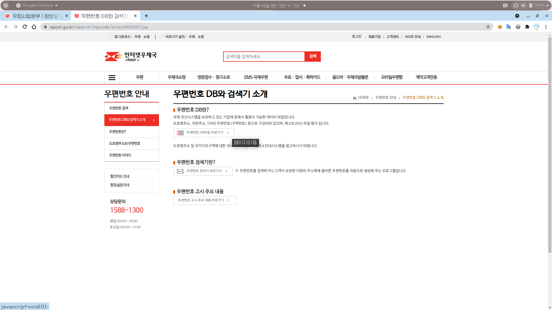This screenshot has width=552, height=310.
Task: Expand the 환경설정 안내 sidebar item
Action: (x=131, y=185)
